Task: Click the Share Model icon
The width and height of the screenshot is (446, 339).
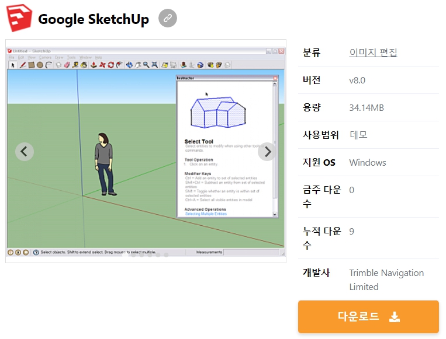Action: point(219,65)
